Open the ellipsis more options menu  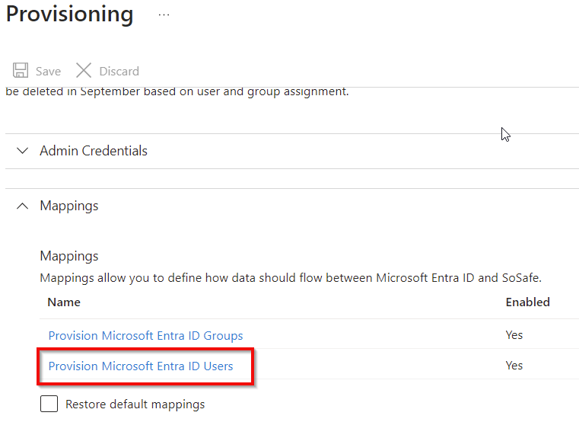tap(164, 14)
